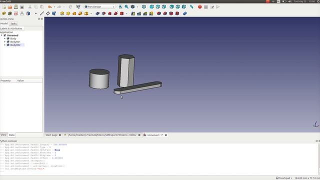Click the Draw Style icon
320x180 pixels.
click(x=132, y=6)
